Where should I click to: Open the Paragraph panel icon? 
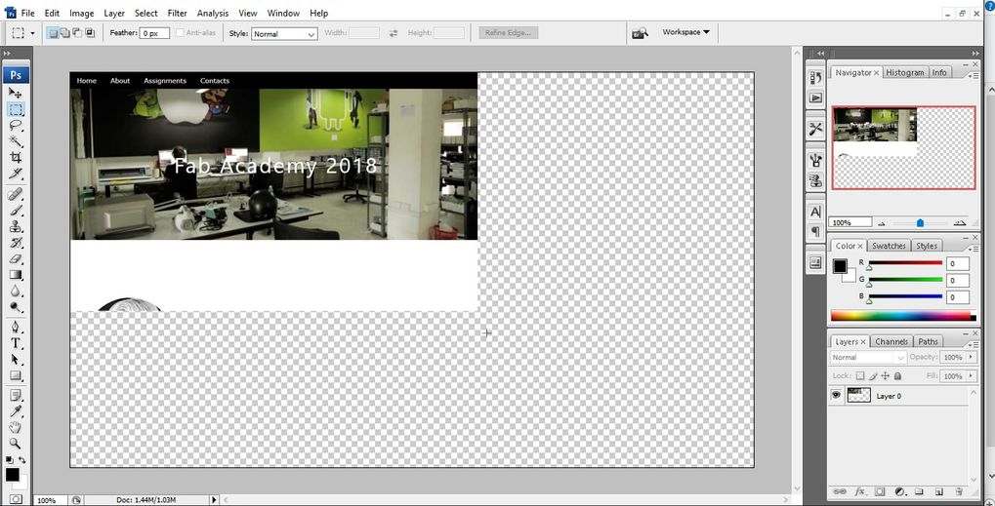click(816, 231)
